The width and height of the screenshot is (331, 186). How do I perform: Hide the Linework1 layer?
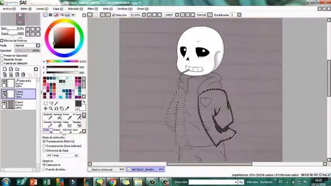pyautogui.click(x=4, y=81)
